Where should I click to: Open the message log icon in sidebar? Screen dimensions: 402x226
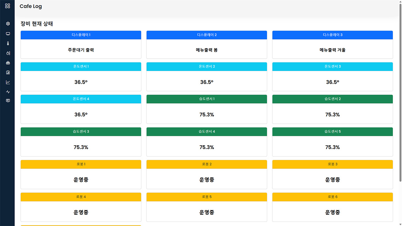coord(8,101)
